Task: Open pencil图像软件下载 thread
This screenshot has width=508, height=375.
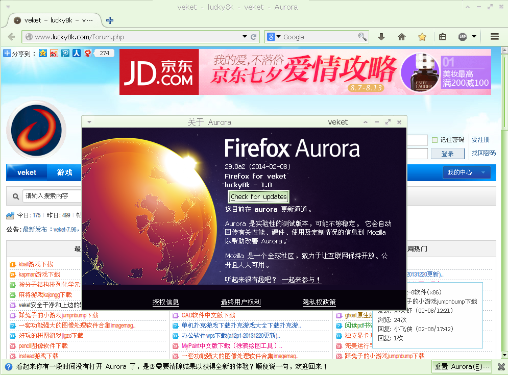Action: point(43,346)
